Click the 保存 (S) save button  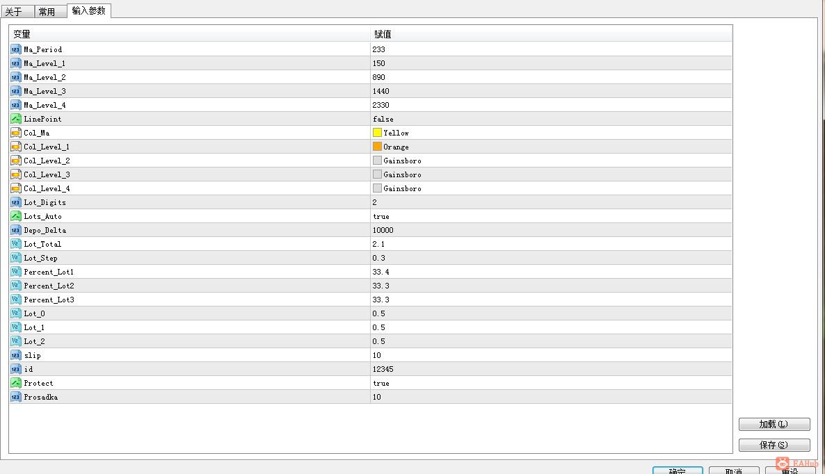[774, 445]
